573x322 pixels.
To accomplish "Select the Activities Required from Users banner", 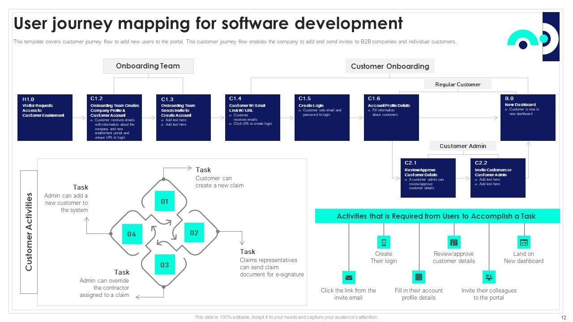I will 437,216.
